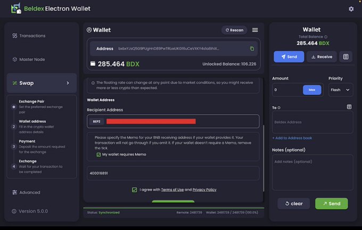
Task: Click Status: Synchronized text
Action: pos(103,212)
